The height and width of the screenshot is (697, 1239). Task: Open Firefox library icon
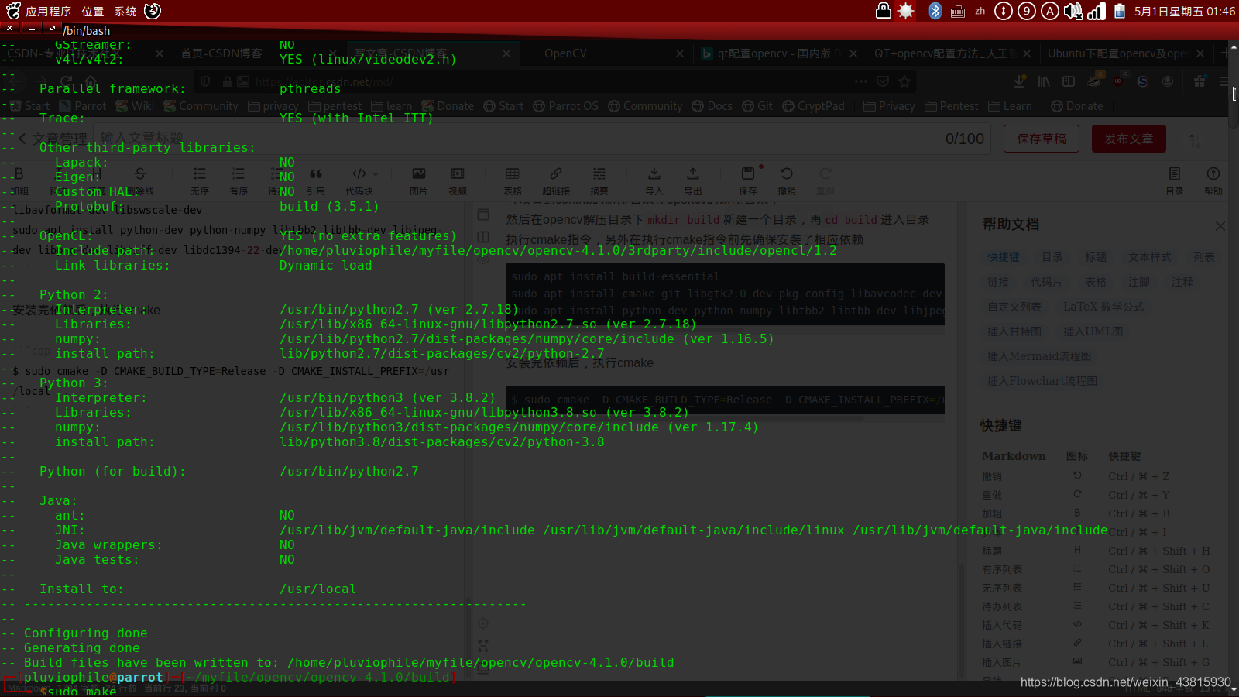[x=1045, y=81]
